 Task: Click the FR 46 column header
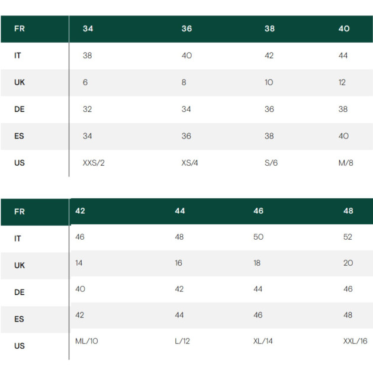(258, 211)
